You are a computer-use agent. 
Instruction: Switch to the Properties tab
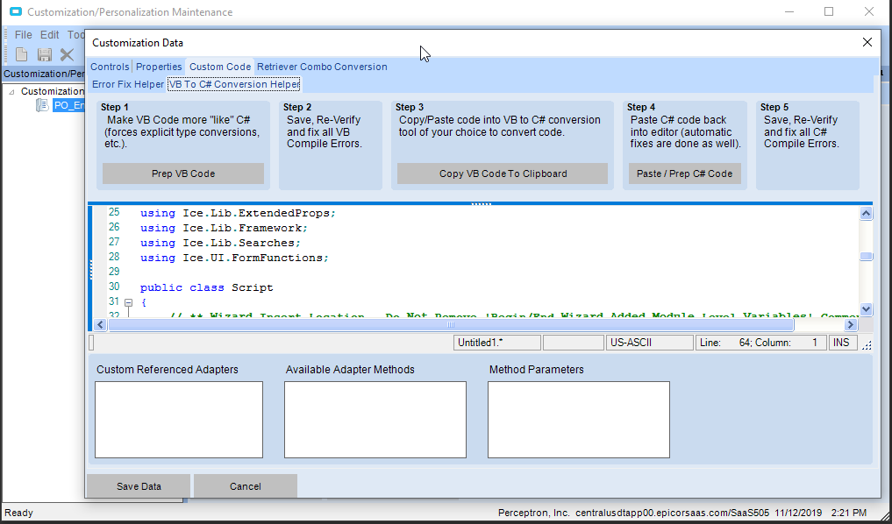(159, 67)
